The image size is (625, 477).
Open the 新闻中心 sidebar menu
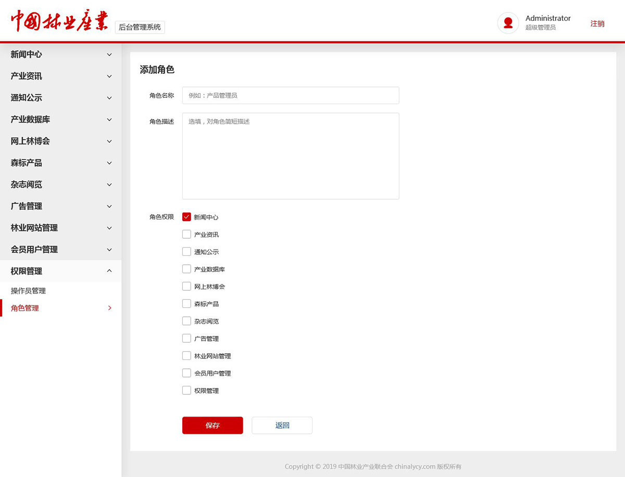click(61, 55)
